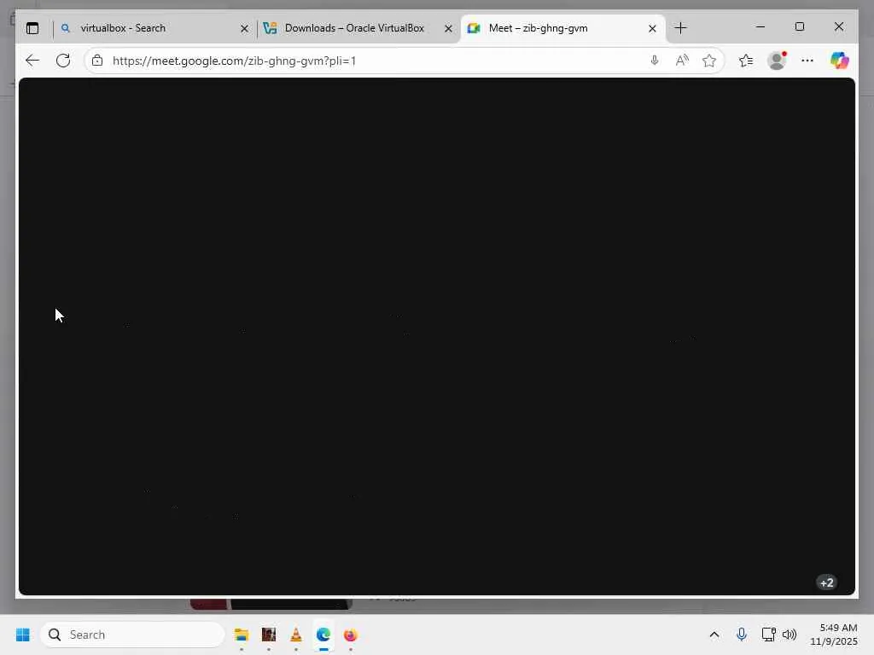Close the virtualbox - Search tab

click(x=244, y=28)
